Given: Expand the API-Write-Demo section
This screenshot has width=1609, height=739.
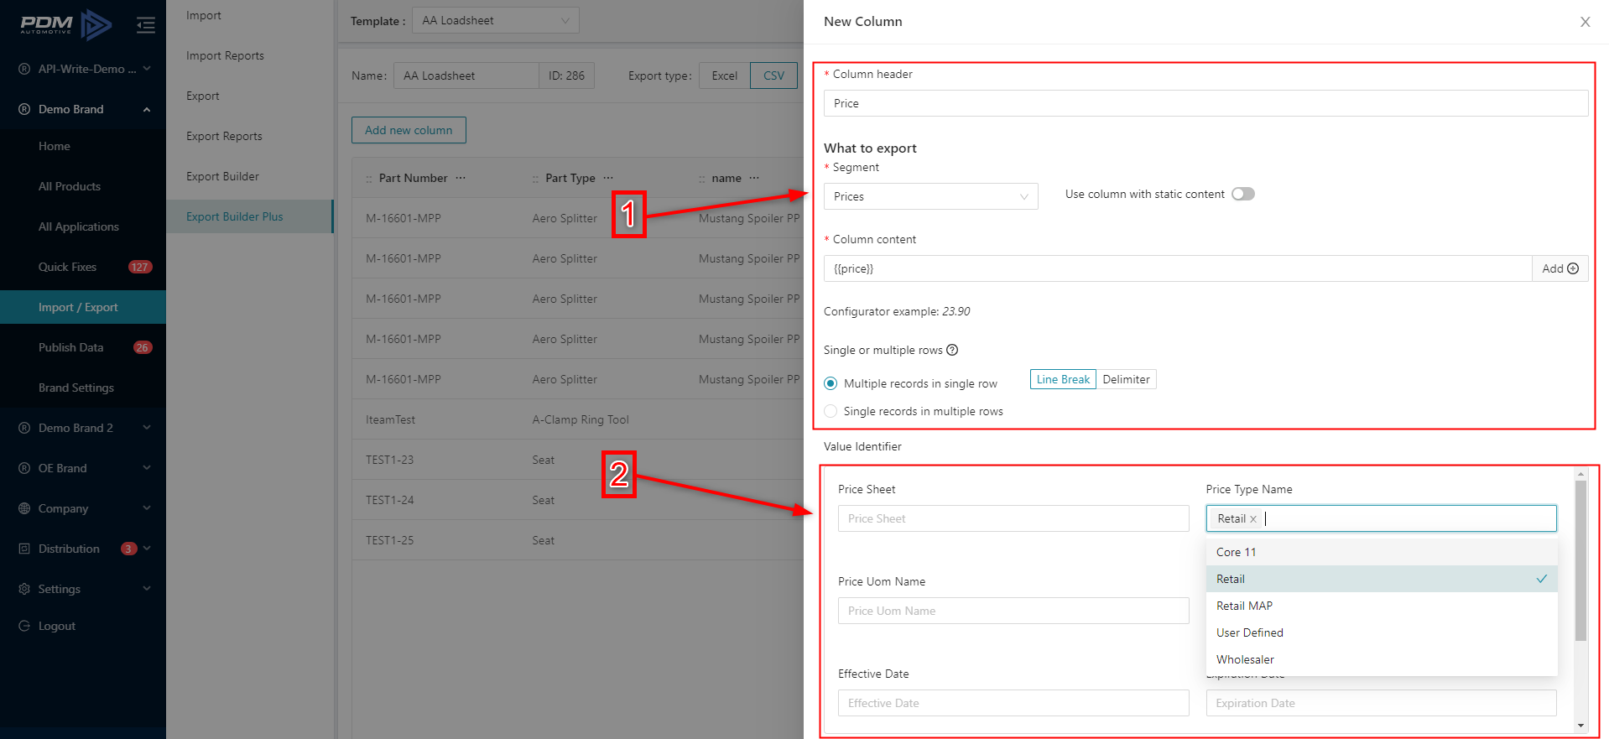Looking at the screenshot, I should point(147,69).
